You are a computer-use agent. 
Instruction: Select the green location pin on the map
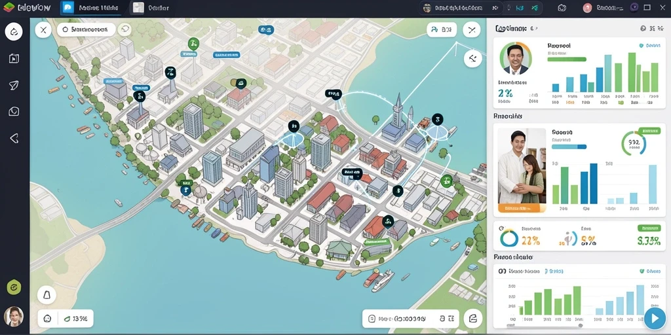(x=193, y=43)
